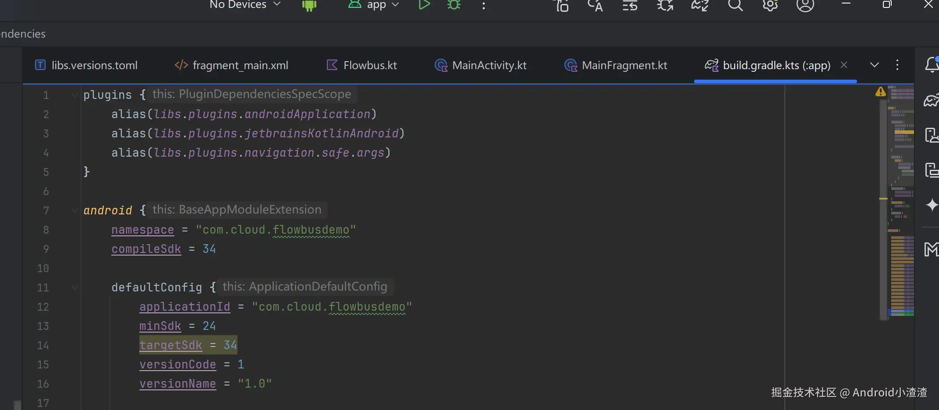Click gutter line number 5
The width and height of the screenshot is (939, 410).
click(x=46, y=172)
